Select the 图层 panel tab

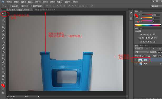tap(136, 46)
